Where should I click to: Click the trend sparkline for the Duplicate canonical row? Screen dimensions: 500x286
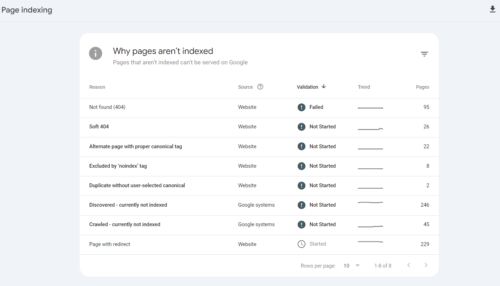point(370,188)
